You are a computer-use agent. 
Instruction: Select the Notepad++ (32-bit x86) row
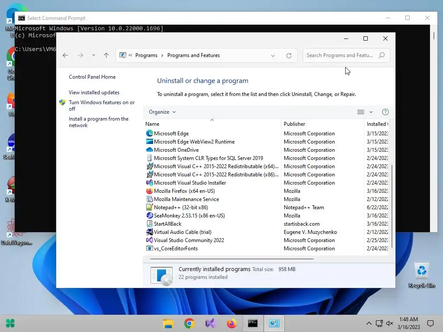[181, 207]
